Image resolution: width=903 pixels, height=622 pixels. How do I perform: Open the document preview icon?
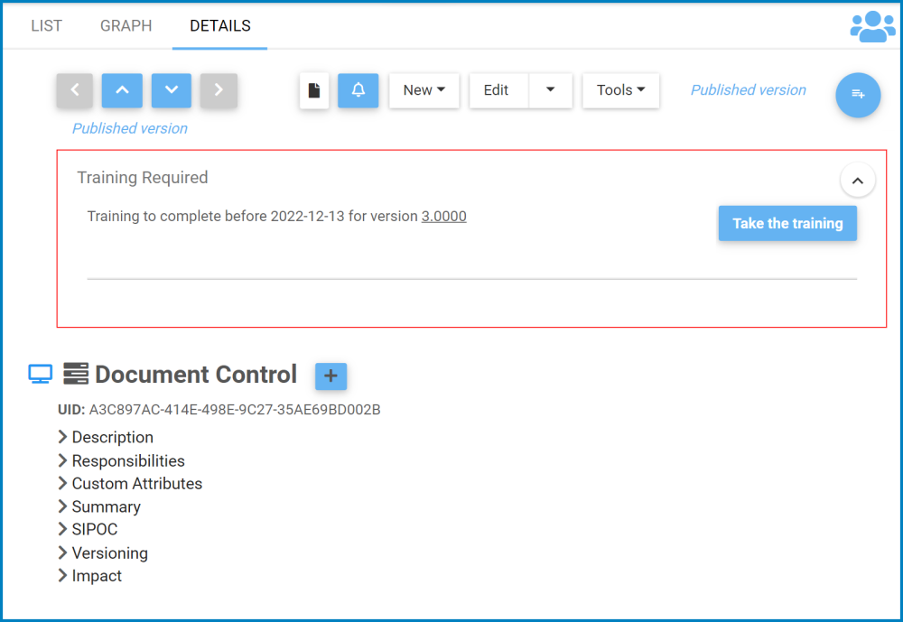pyautogui.click(x=313, y=90)
